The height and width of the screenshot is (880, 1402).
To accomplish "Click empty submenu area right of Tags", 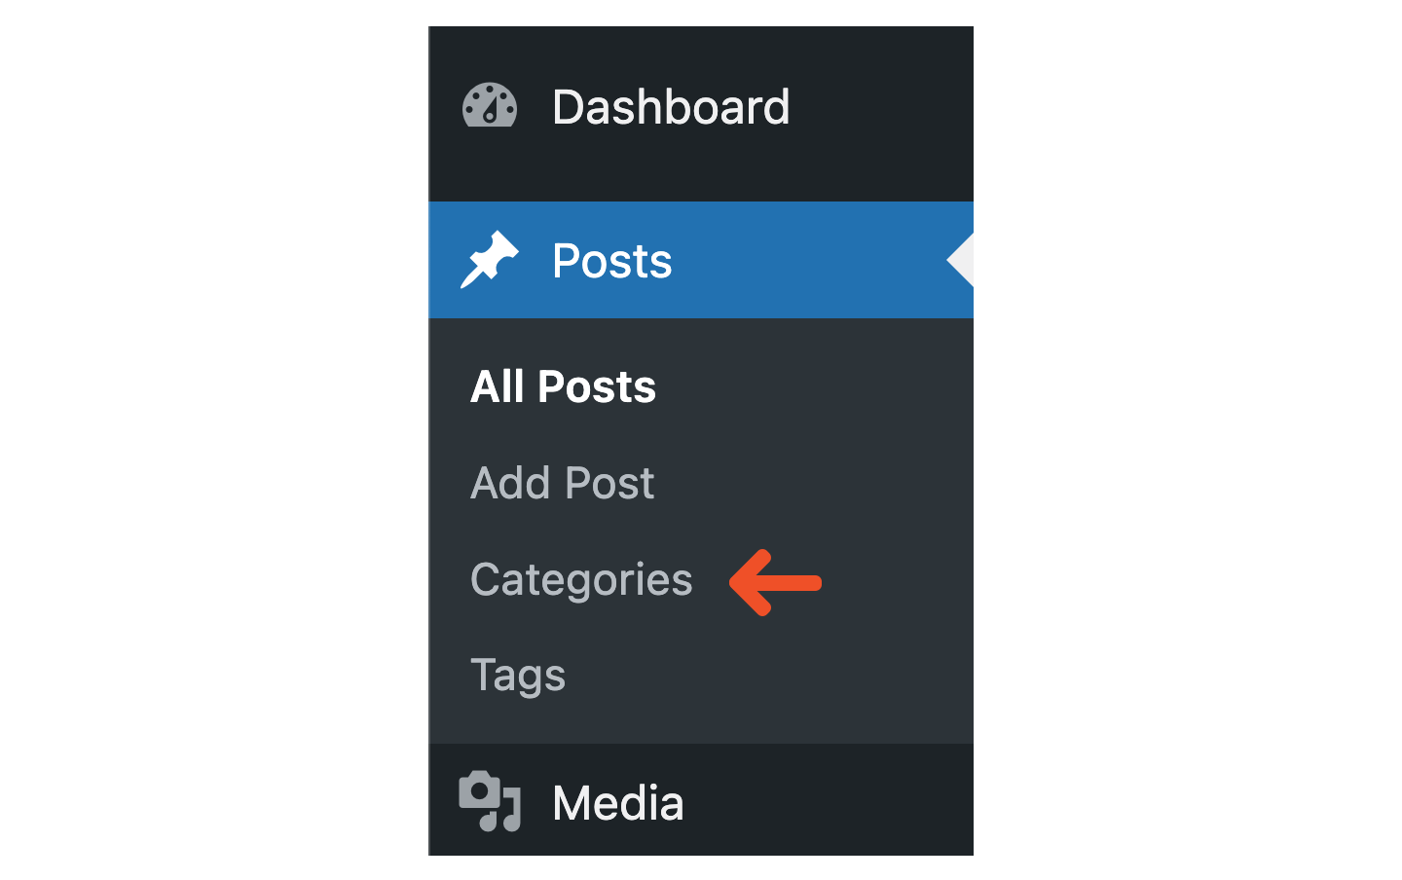I will tap(769, 676).
